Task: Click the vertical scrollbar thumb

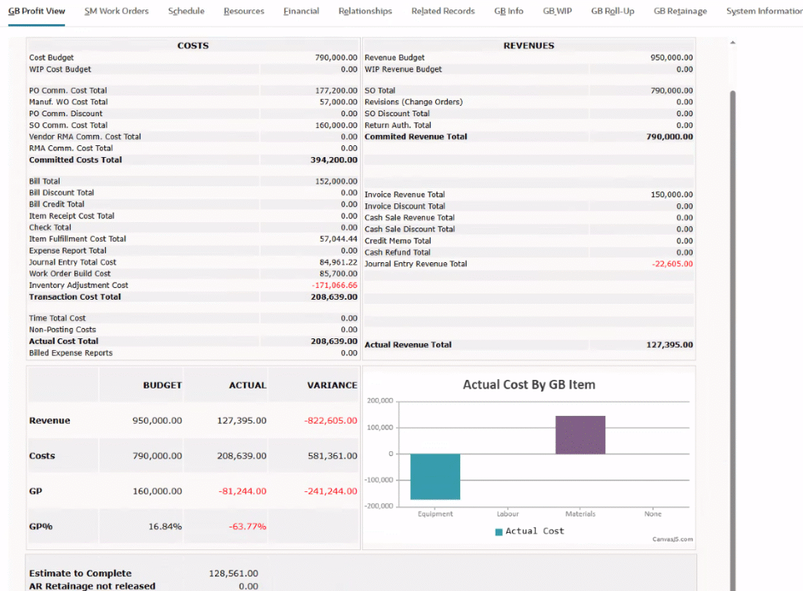Action: click(x=733, y=314)
